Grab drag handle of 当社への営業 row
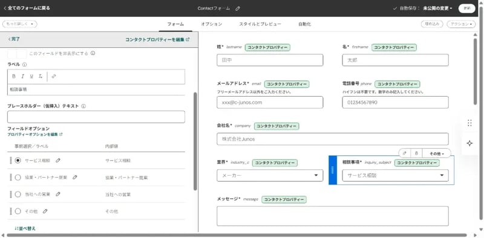 [11, 195]
